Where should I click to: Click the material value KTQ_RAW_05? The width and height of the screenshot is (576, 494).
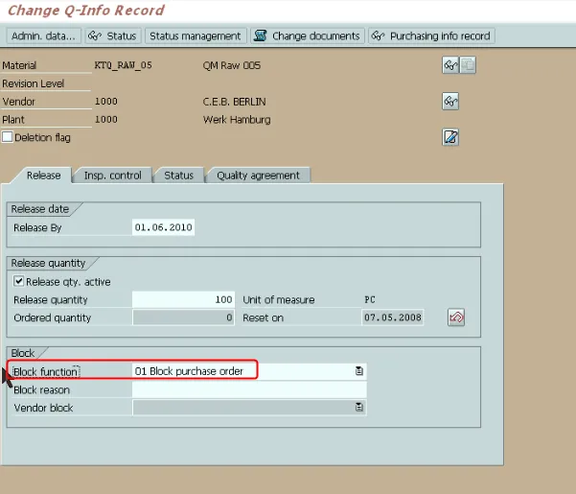coord(123,65)
